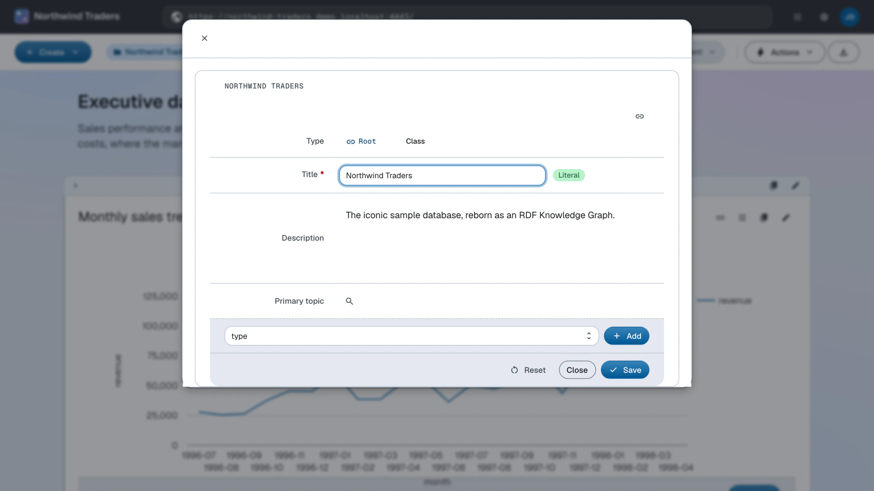Open the Actions dropdown in the background toolbar
Image resolution: width=874 pixels, height=491 pixels.
point(784,52)
